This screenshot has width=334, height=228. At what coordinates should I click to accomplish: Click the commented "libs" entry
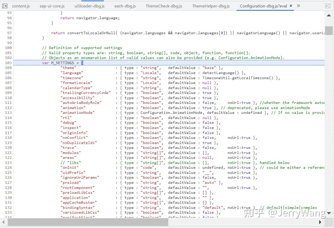point(71,163)
